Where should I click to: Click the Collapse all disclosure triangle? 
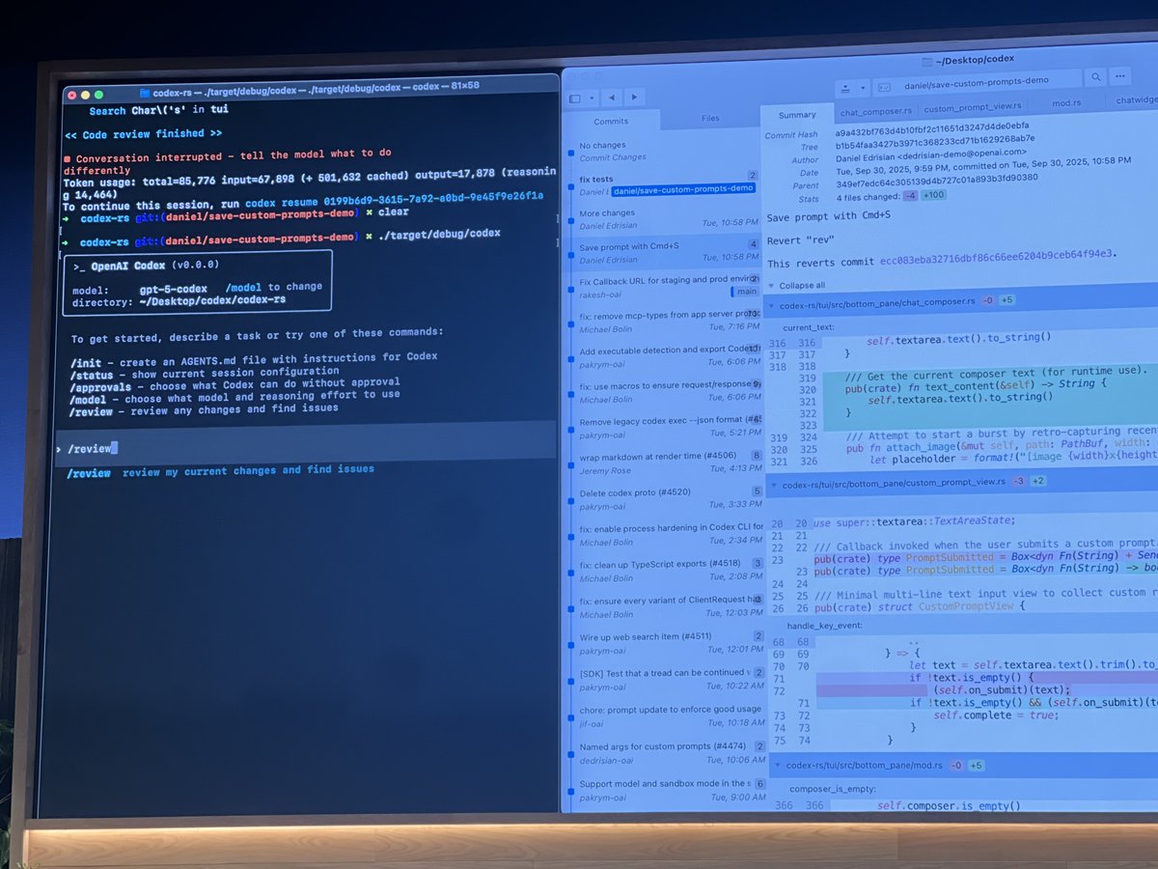(771, 286)
